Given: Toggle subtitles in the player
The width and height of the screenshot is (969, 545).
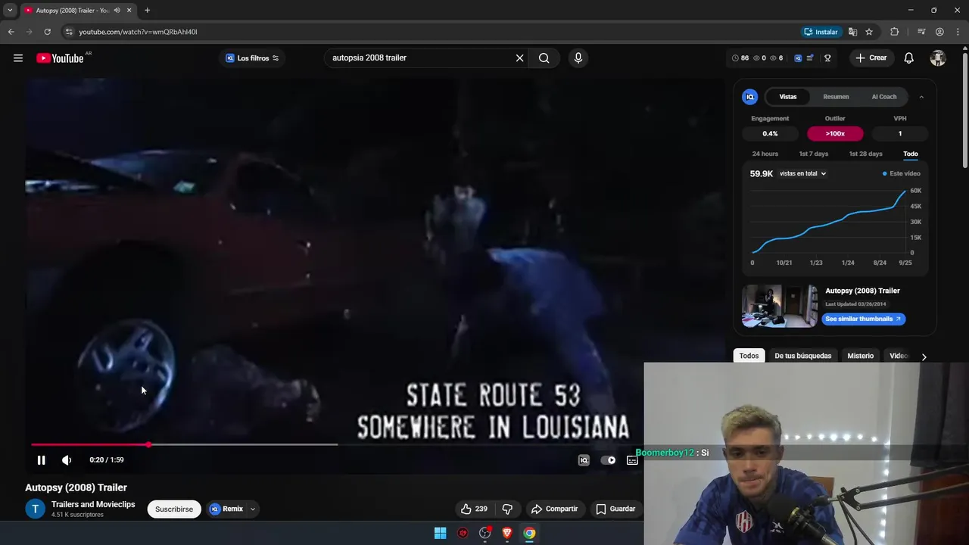Looking at the screenshot, I should 632,460.
